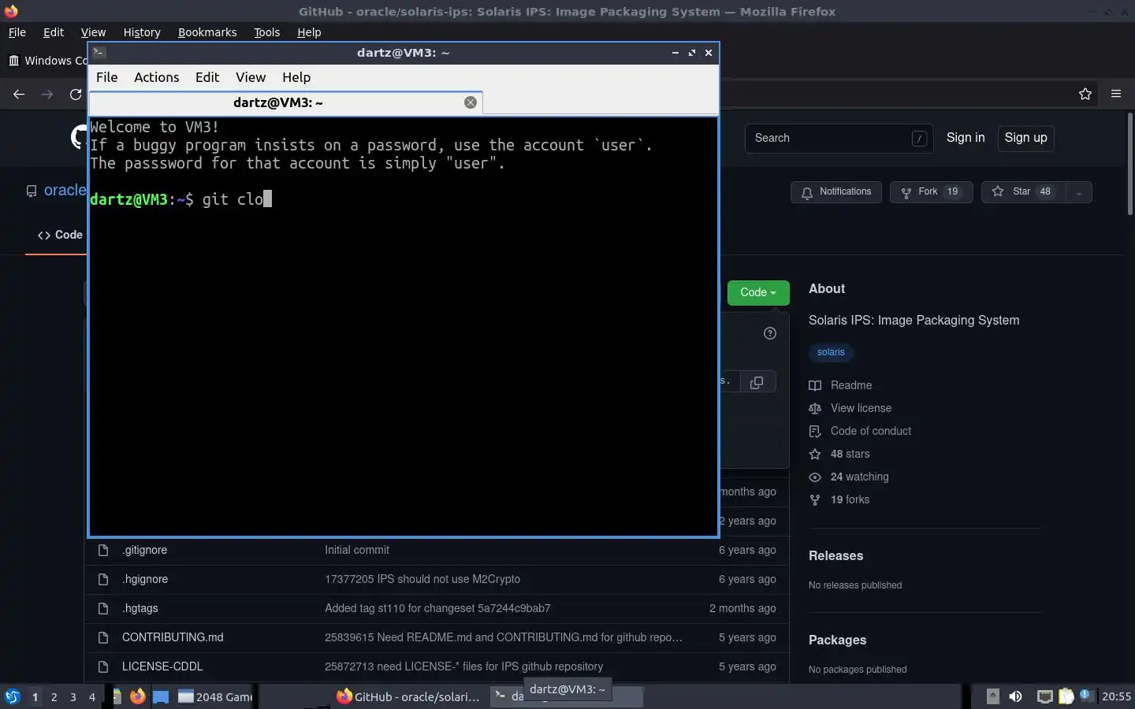Fork the repository via Fork button
This screenshot has height=709, width=1135.
(x=931, y=192)
